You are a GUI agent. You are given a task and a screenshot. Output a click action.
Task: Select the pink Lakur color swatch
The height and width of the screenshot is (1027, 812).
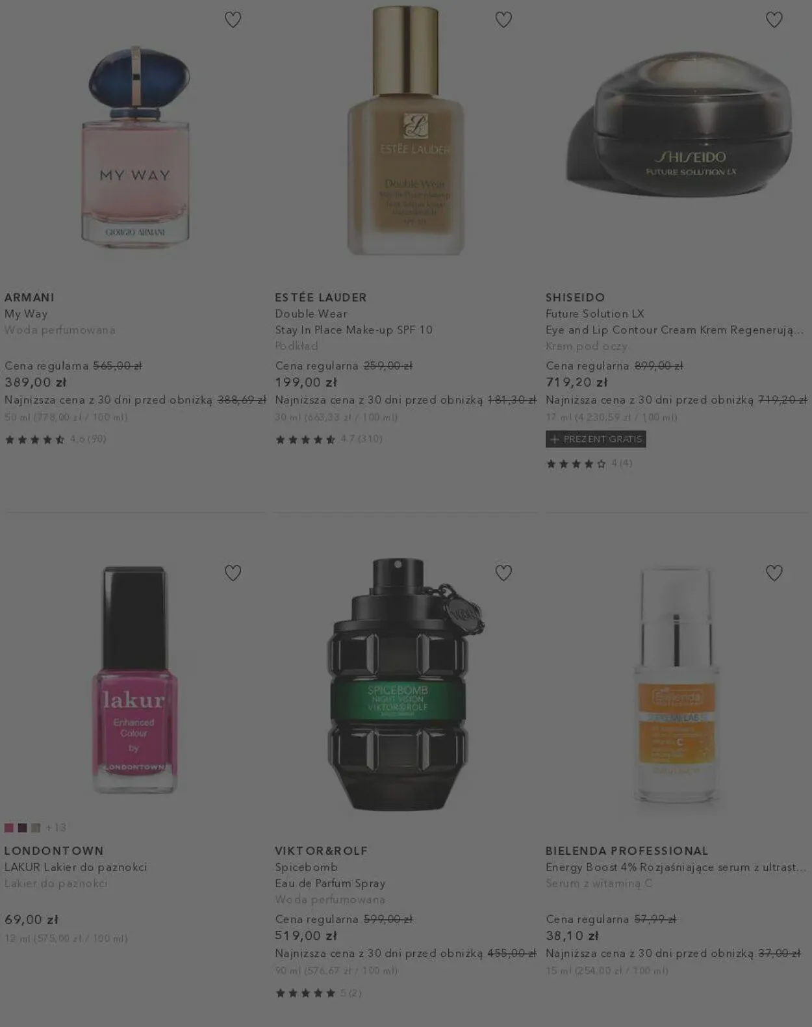coord(9,827)
